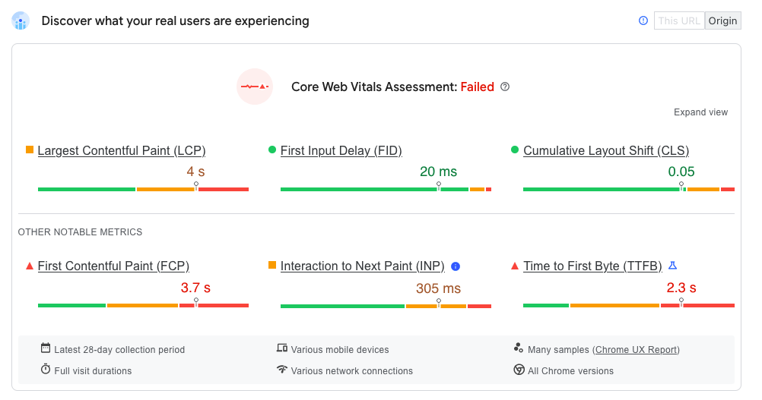
Task: Click the real users data icon in header
Action: point(21,20)
